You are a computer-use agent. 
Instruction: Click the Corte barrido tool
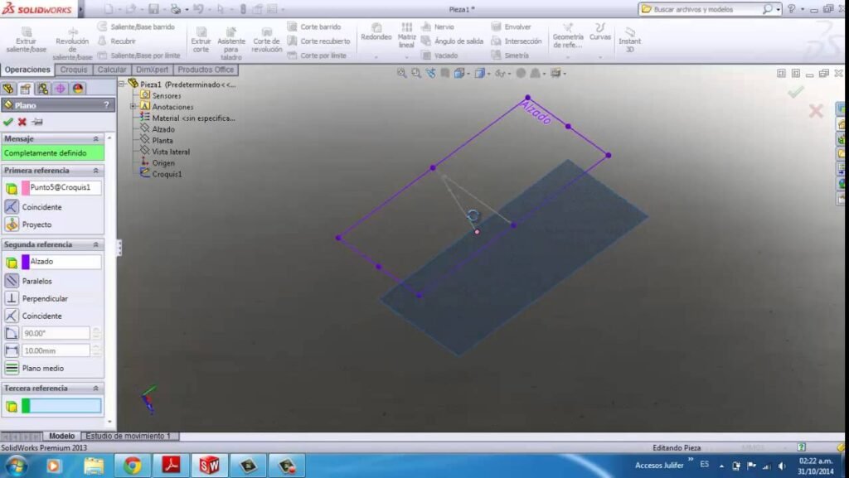tap(314, 27)
